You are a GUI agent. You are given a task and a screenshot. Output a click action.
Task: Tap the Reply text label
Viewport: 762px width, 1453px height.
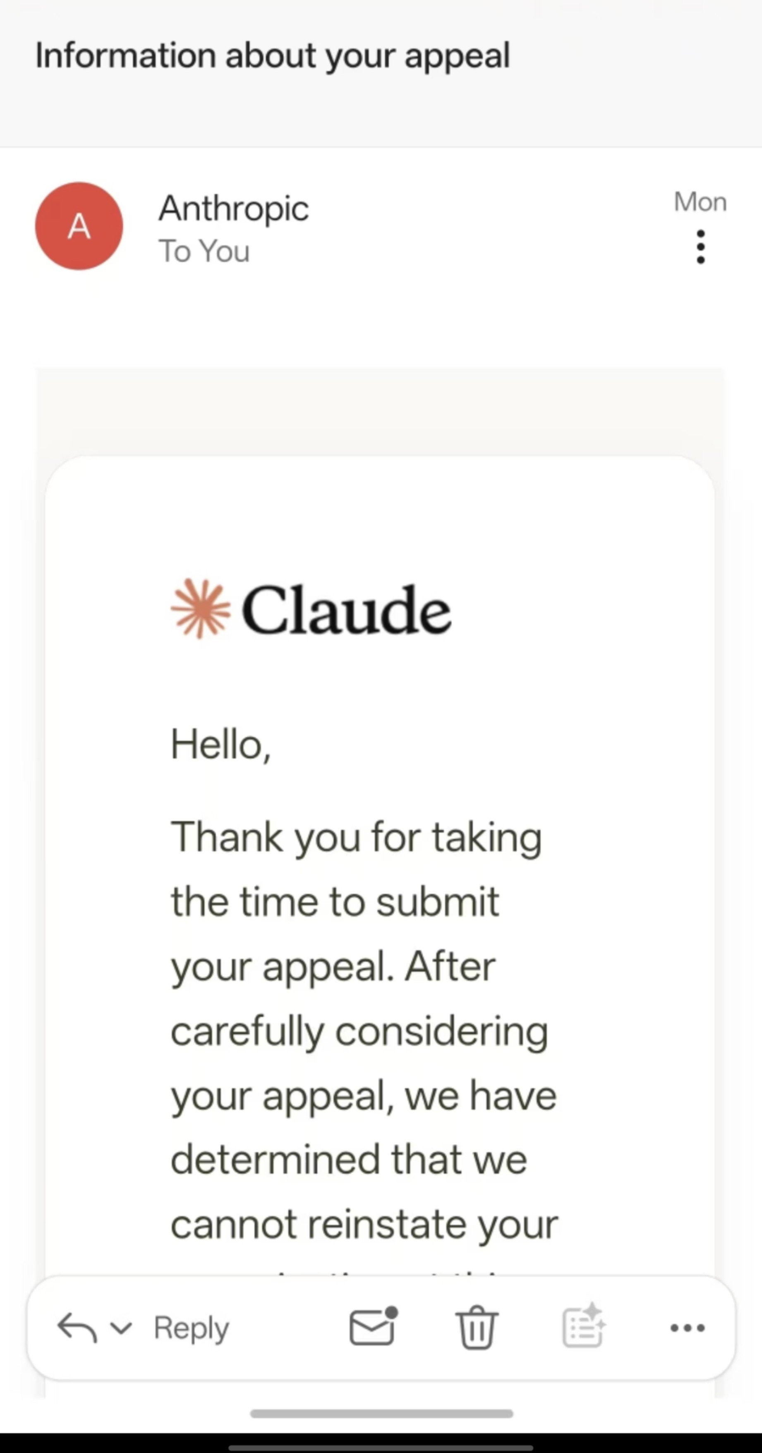[x=192, y=1328]
